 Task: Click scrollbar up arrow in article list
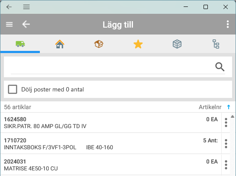click(233, 116)
